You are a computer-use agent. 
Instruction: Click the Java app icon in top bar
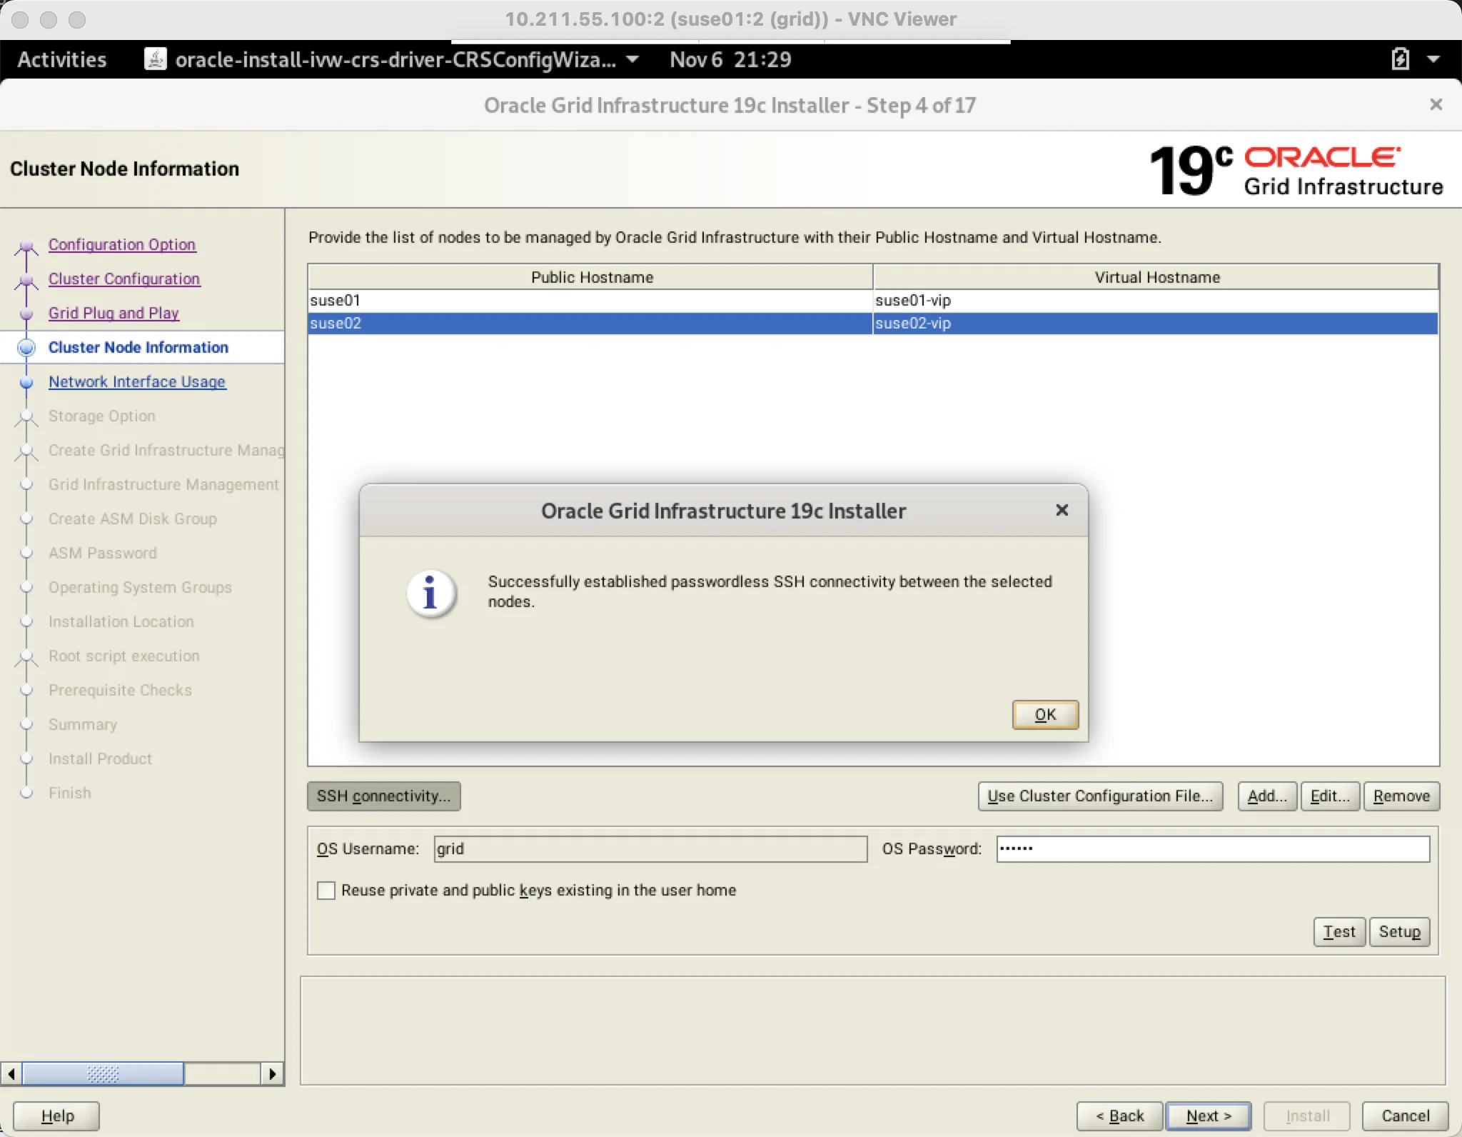point(156,59)
